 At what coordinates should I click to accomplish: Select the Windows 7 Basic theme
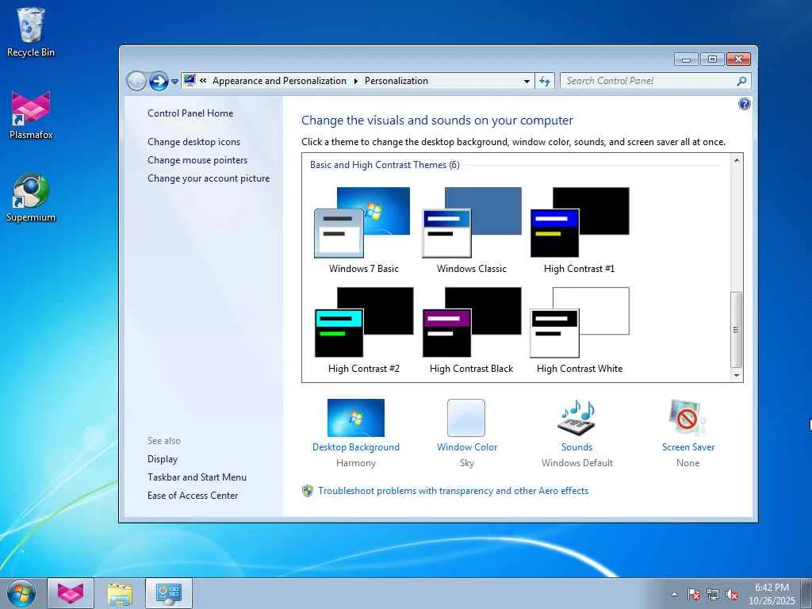[363, 231]
